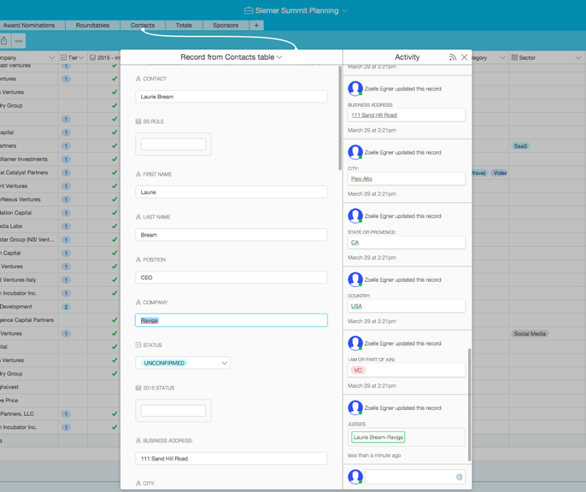The height and width of the screenshot is (492, 586).
Task: Expand the Record from Contacts table dropdown
Action: pos(280,57)
